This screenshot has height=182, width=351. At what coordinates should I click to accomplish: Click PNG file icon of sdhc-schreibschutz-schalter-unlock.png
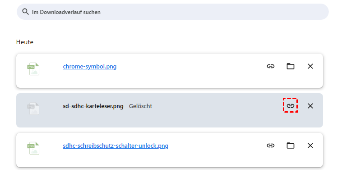pyautogui.click(x=33, y=148)
